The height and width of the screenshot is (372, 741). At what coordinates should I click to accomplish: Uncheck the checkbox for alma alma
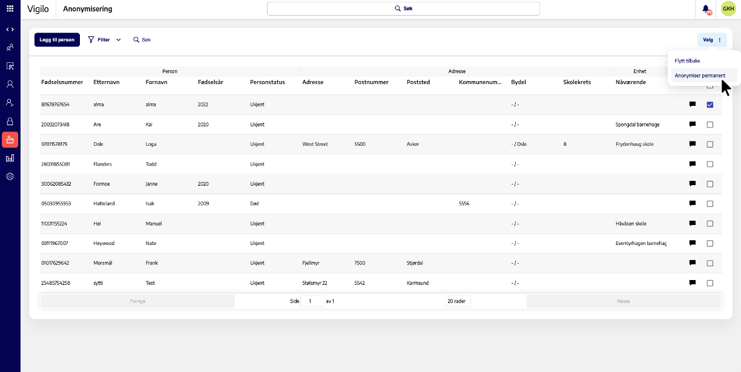coord(710,105)
